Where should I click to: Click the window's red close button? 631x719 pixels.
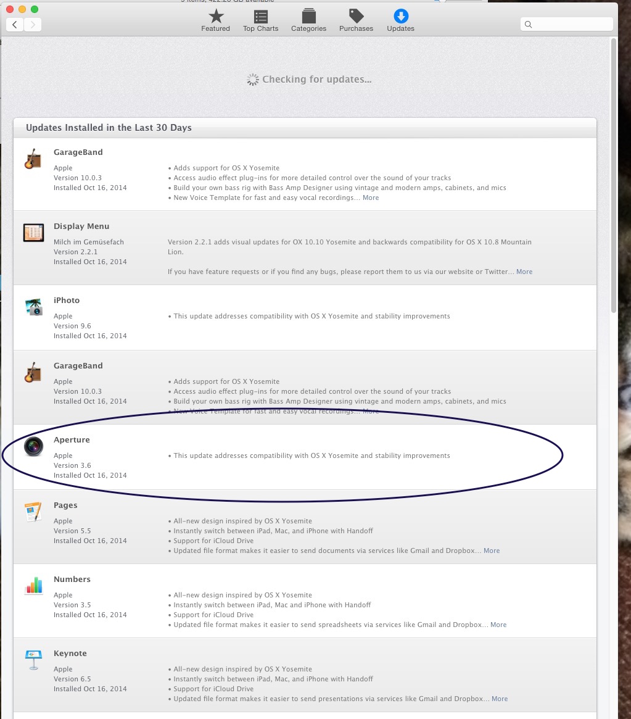(x=10, y=9)
